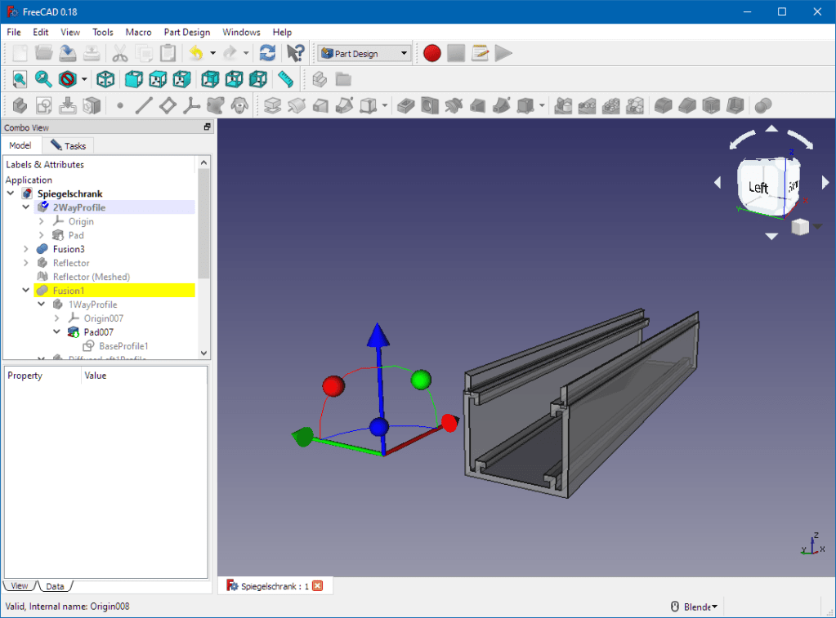This screenshot has width=836, height=618.
Task: Click the Refresh recompute icon
Action: 267,53
